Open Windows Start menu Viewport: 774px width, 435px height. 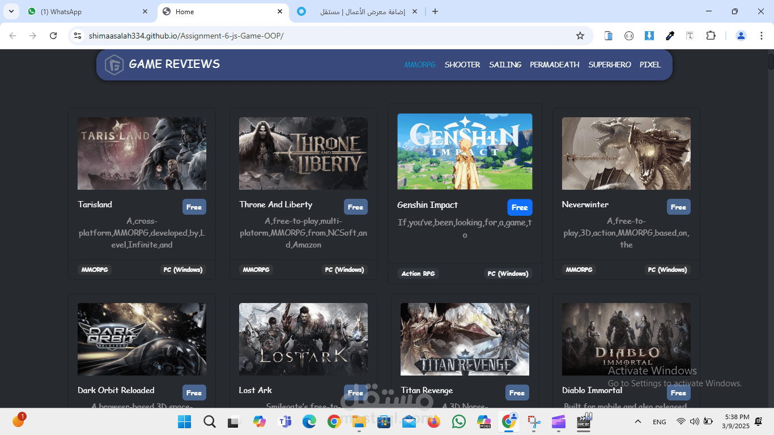pos(185,421)
